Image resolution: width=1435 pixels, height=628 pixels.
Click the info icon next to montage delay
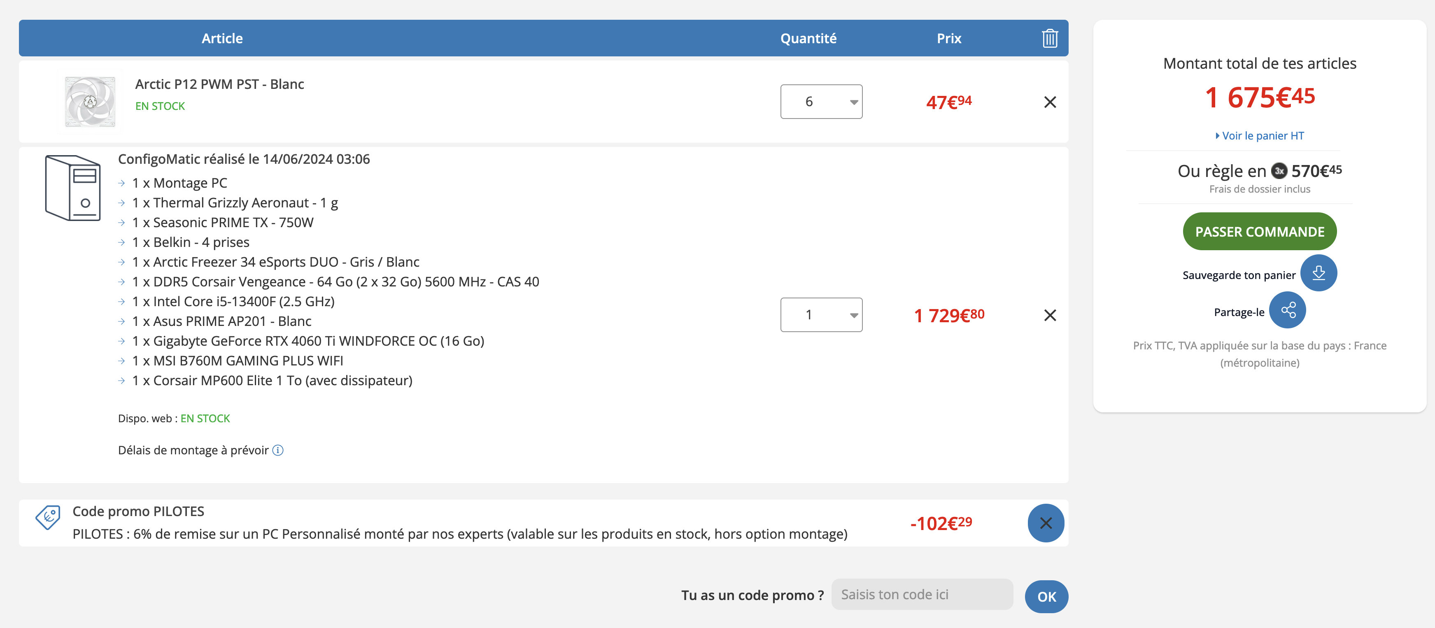click(x=277, y=450)
